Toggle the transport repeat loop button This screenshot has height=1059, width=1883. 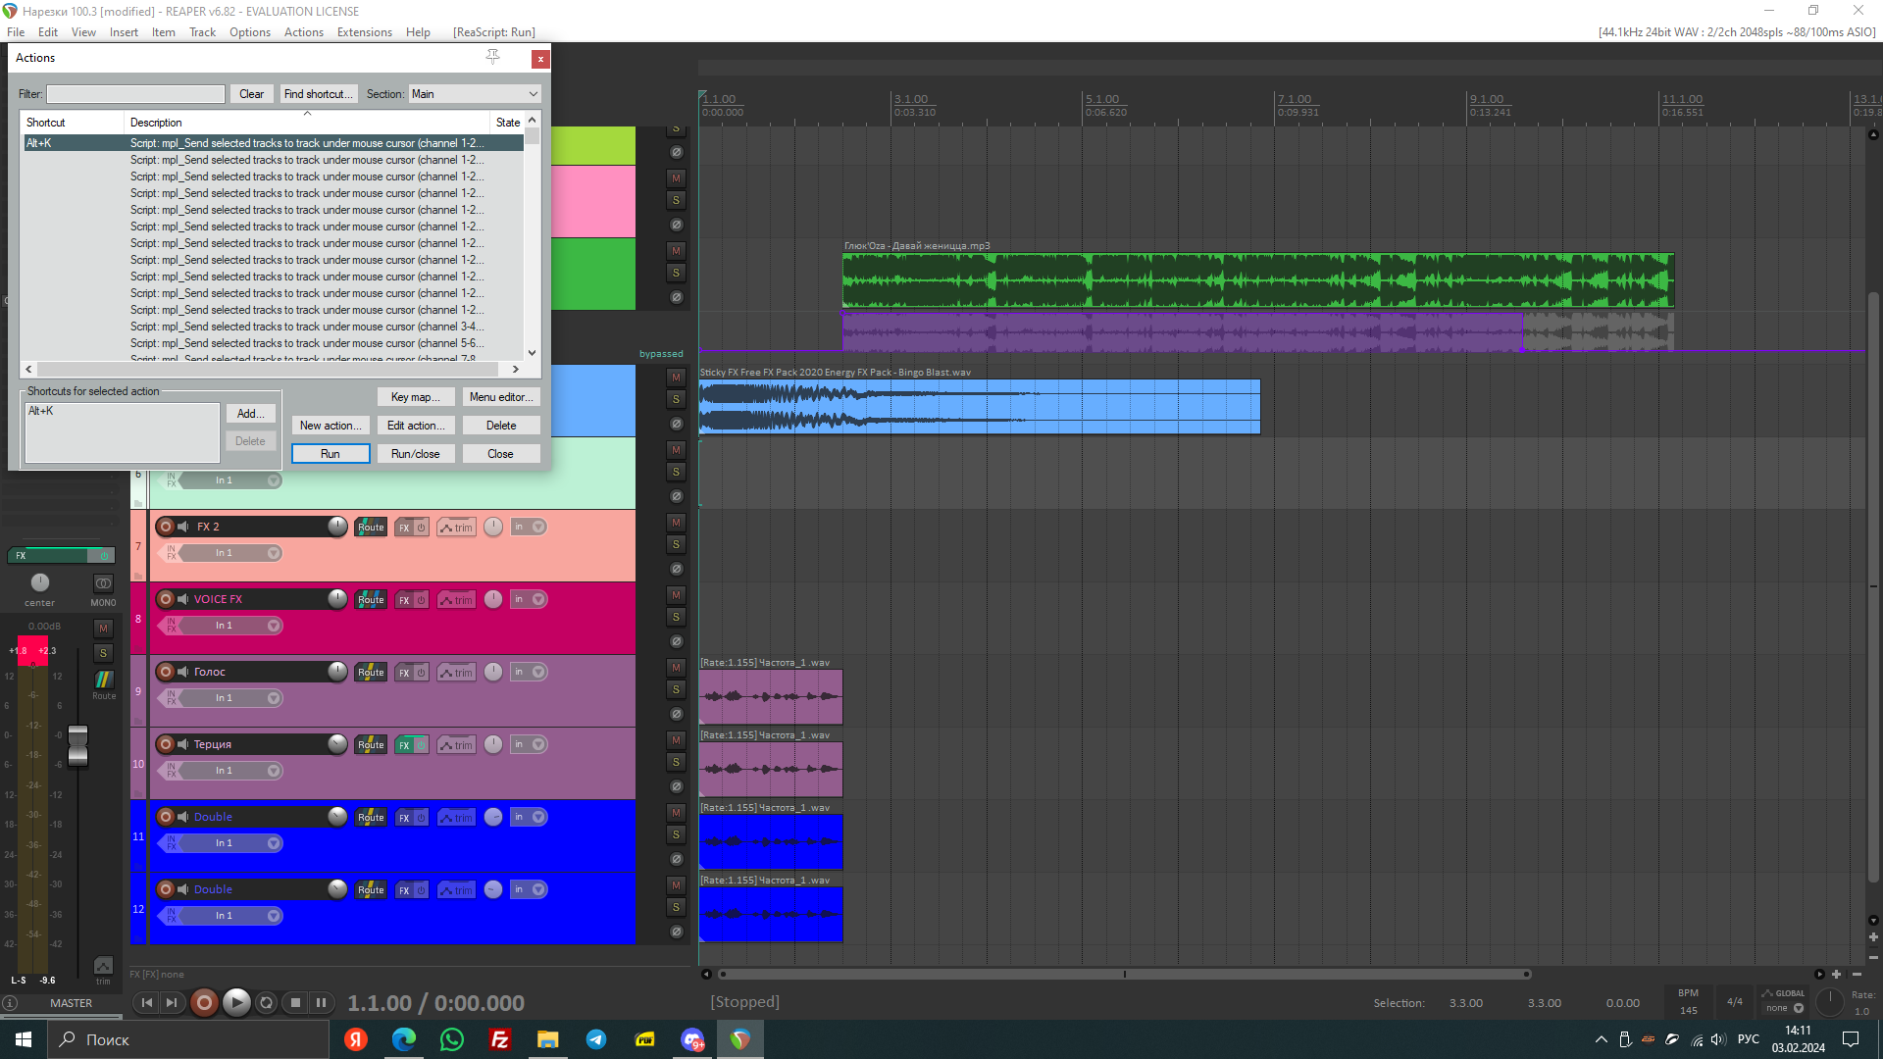(x=266, y=1002)
